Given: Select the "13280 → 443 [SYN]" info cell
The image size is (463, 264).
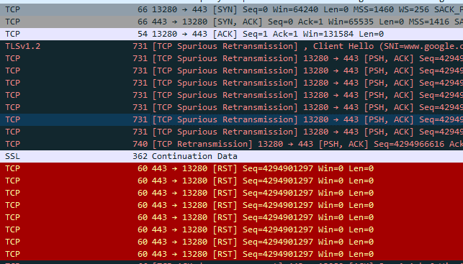Looking at the screenshot, I should (307, 10).
